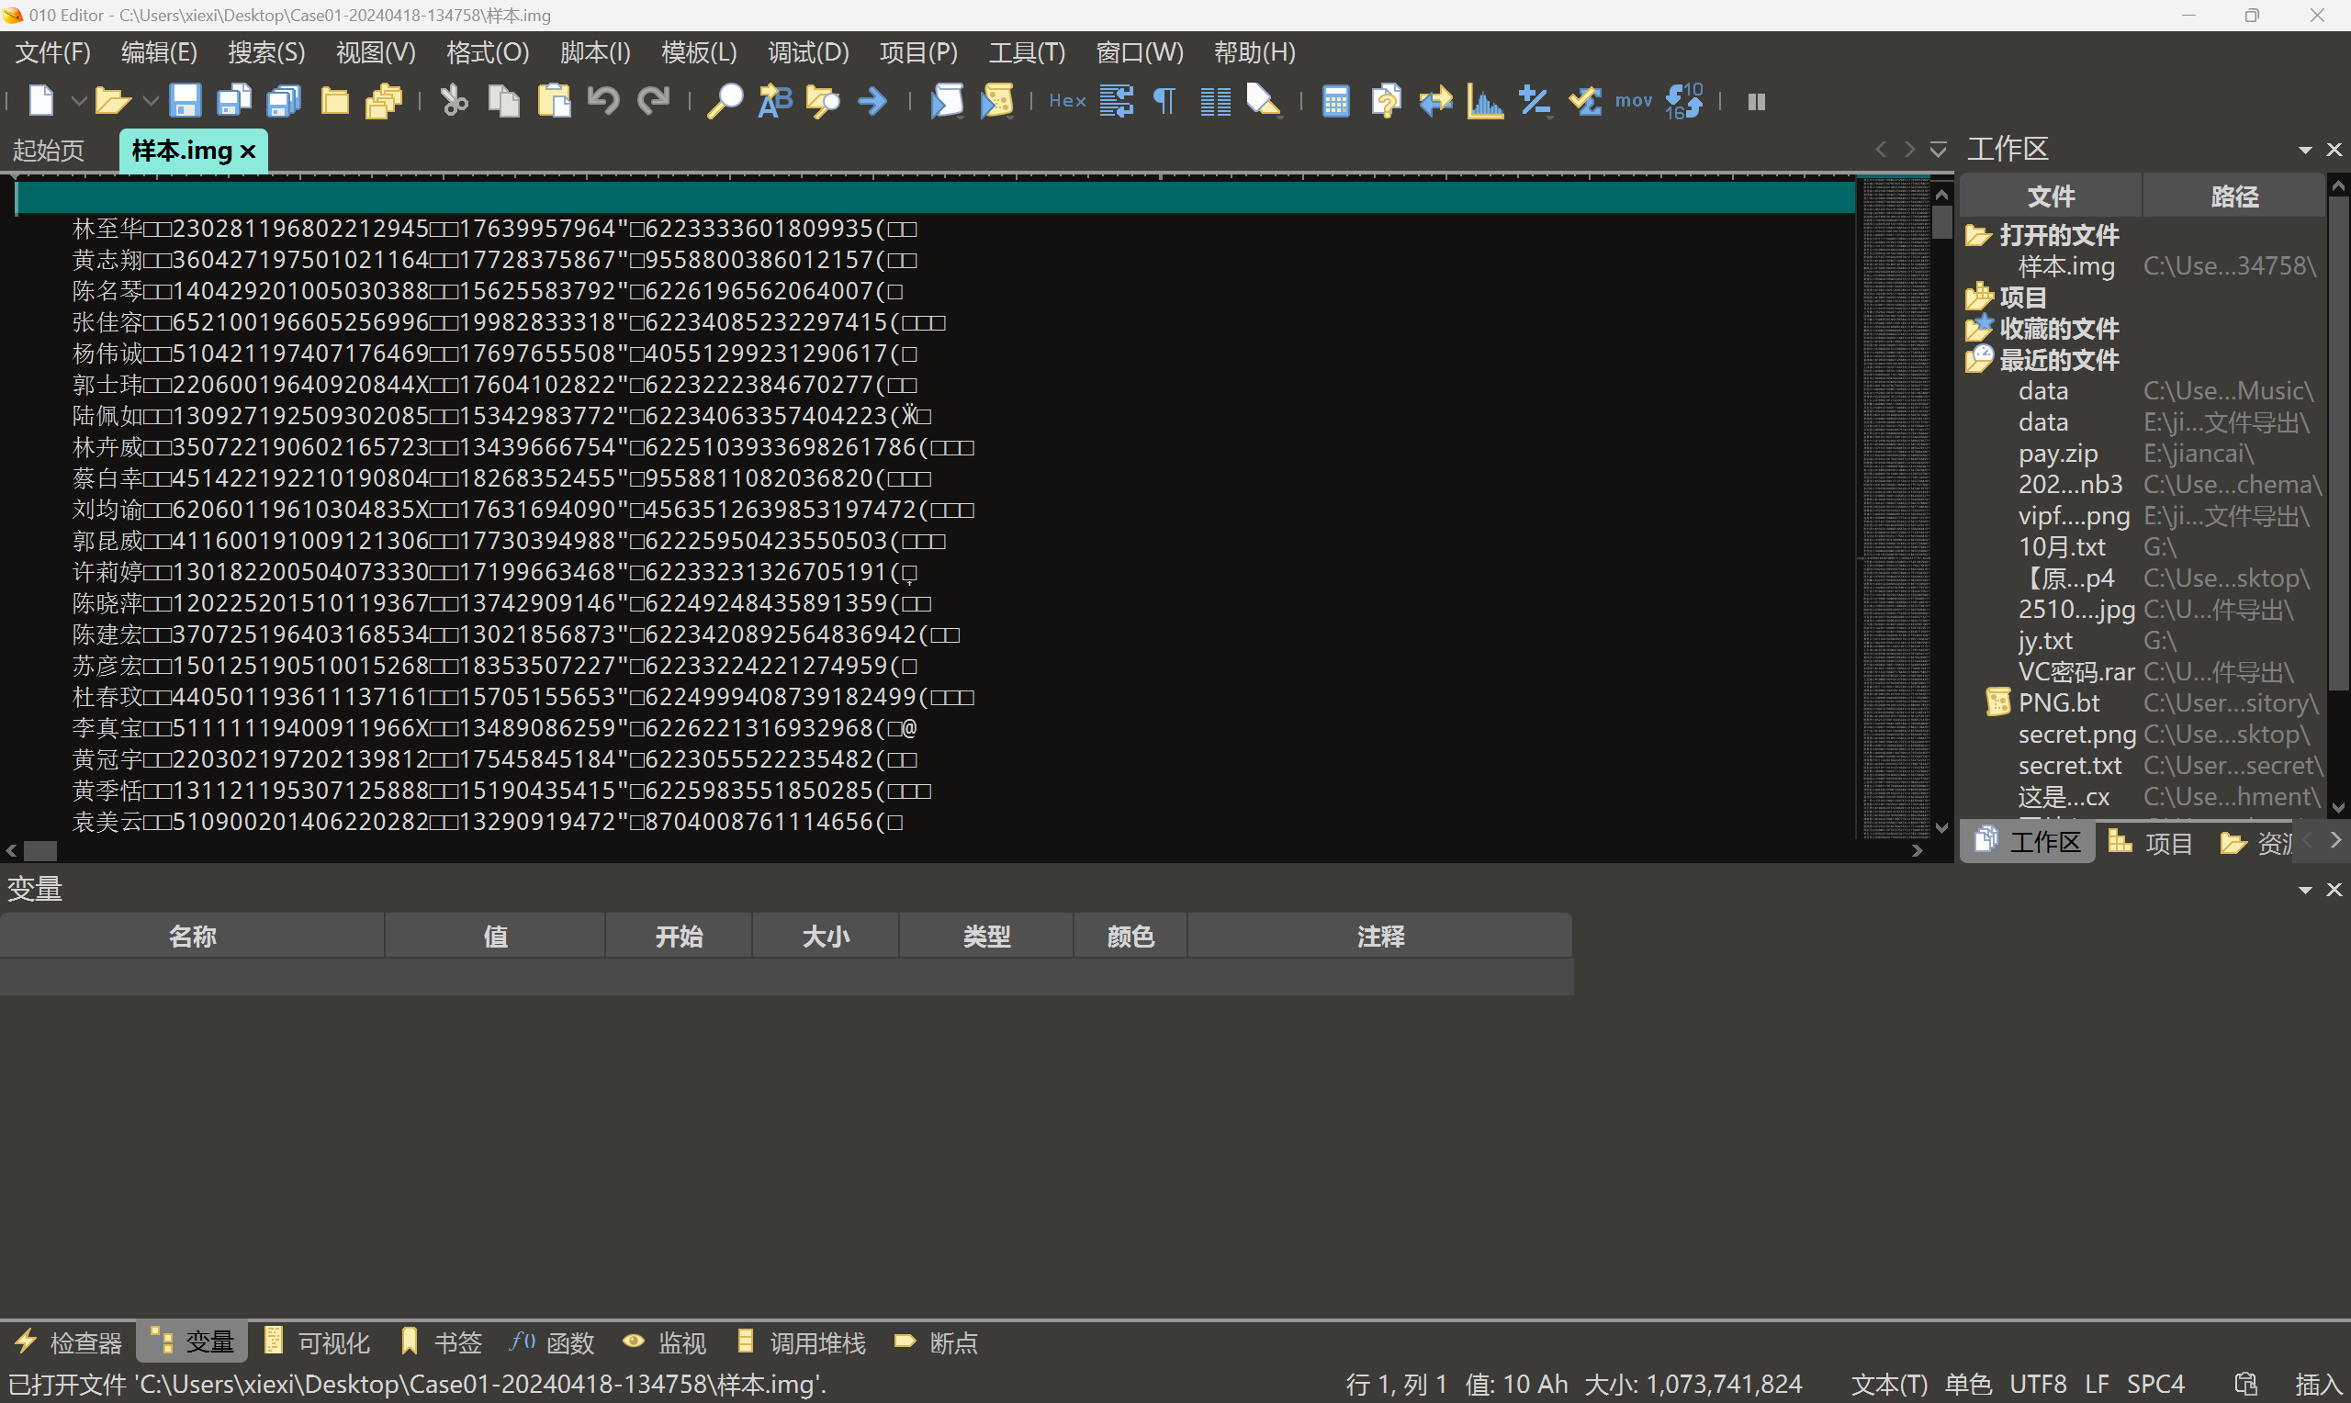Expand the open-file dropdown arrow
This screenshot has height=1403, width=2351.
[x=150, y=100]
